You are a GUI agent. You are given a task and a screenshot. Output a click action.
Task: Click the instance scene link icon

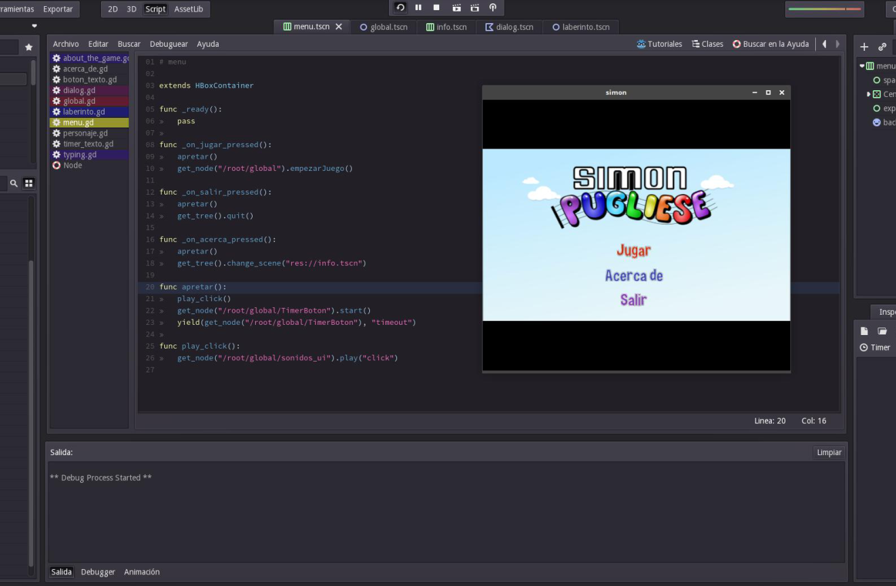click(x=882, y=47)
